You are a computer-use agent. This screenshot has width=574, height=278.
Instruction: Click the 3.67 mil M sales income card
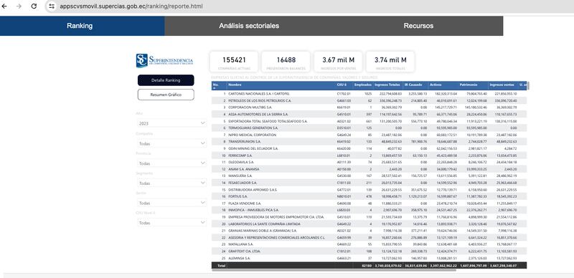338,62
